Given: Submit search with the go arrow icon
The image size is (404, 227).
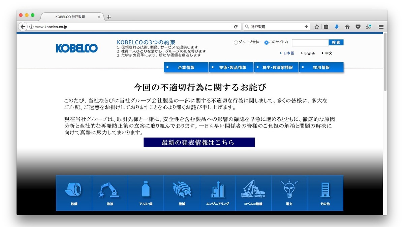Looking at the screenshot, I should coord(306,27).
